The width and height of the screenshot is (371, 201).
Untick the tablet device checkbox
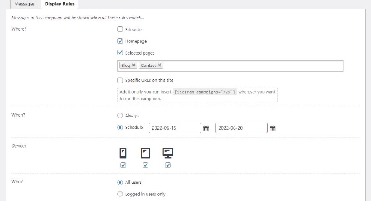pyautogui.click(x=145, y=165)
